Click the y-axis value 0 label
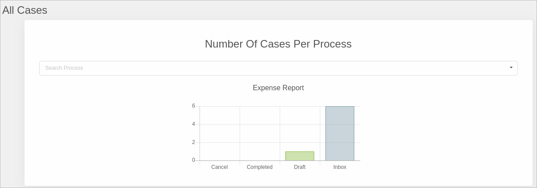 click(193, 160)
